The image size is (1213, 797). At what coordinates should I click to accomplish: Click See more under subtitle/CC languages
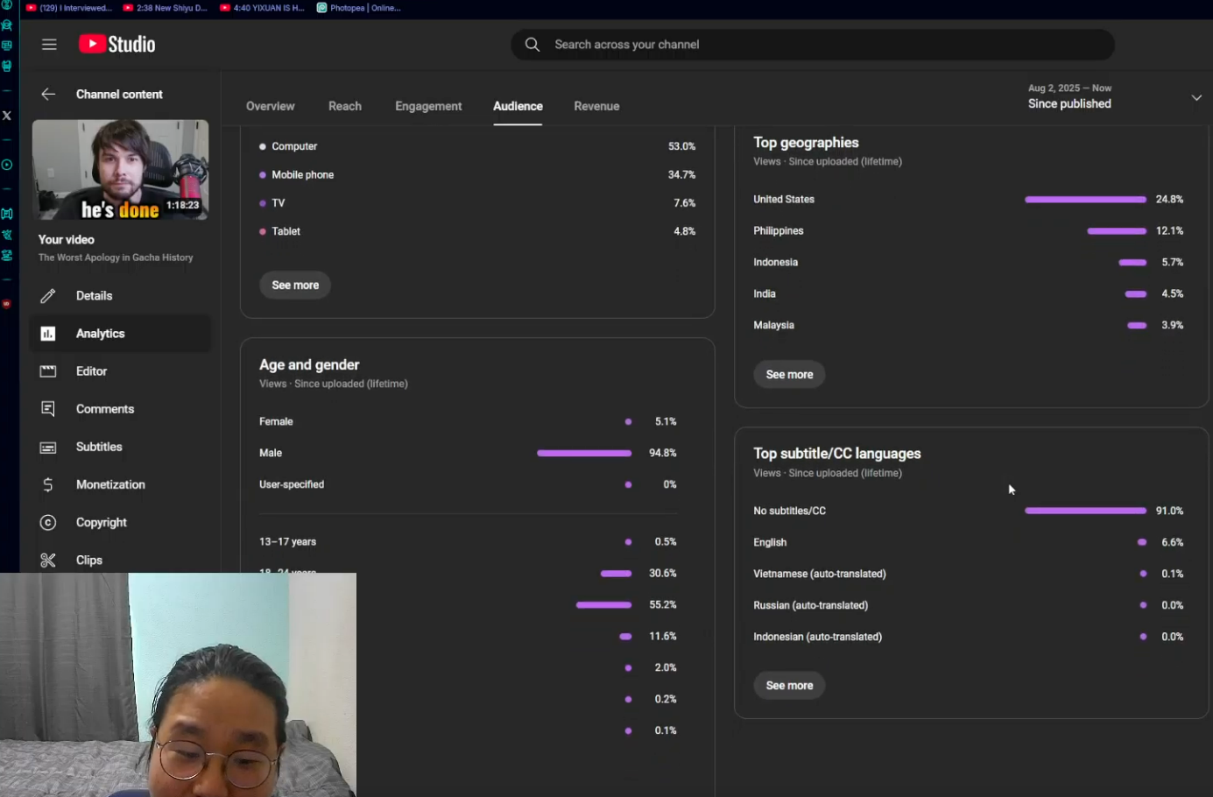(x=789, y=686)
